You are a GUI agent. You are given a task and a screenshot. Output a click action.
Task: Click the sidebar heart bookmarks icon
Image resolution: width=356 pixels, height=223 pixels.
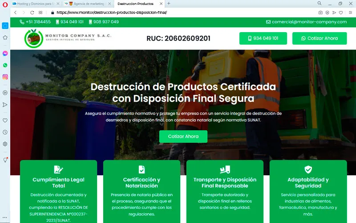[5, 120]
